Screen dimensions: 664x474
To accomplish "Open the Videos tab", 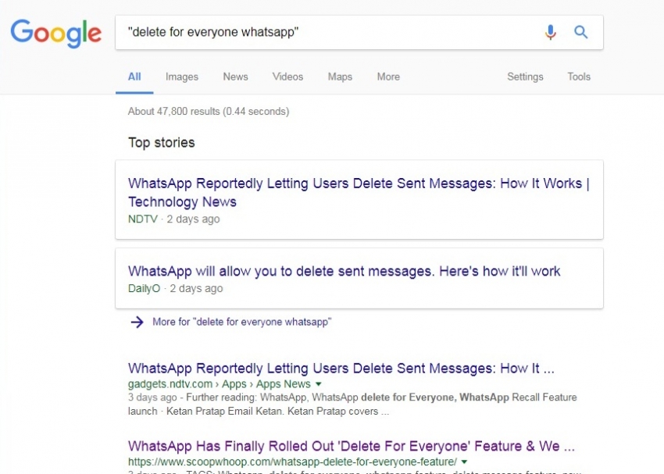I will tap(287, 77).
